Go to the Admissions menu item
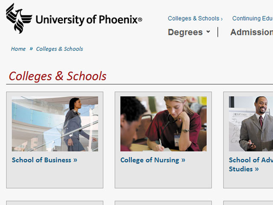The height and width of the screenshot is (205, 273). [252, 32]
